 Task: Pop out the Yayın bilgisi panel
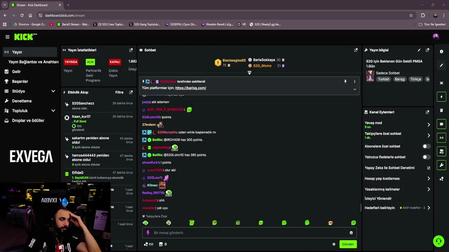click(x=427, y=50)
